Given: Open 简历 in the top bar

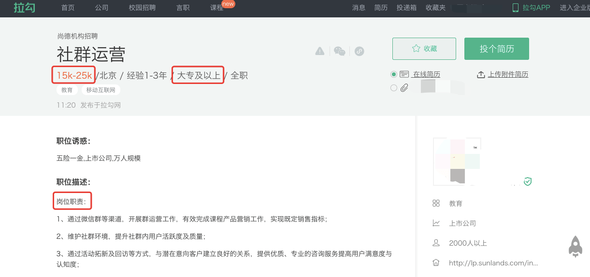Looking at the screenshot, I should 381,8.
